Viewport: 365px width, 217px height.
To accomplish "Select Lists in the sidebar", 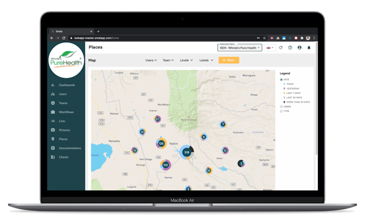I will coord(62,121).
